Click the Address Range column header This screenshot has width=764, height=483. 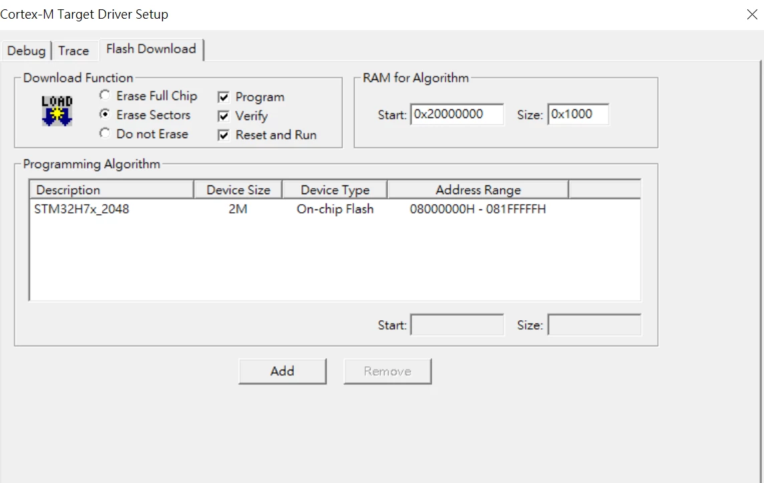click(x=478, y=189)
